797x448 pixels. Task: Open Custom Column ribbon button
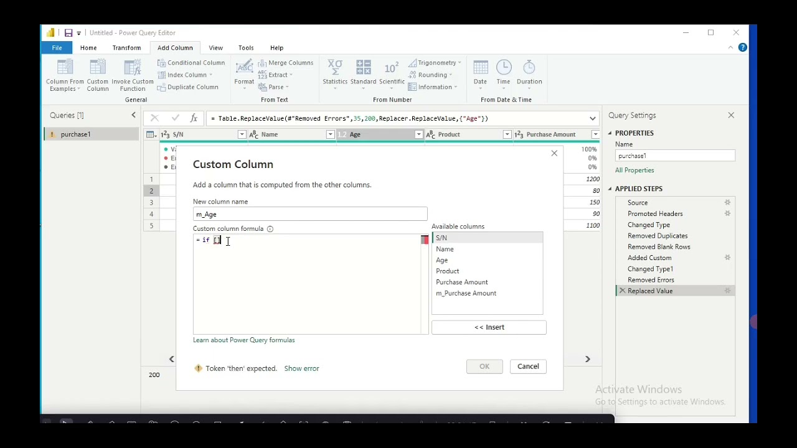tap(98, 75)
